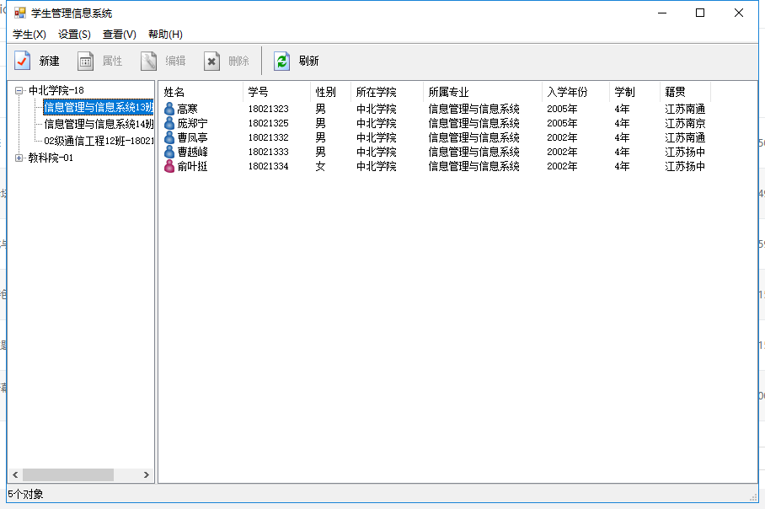This screenshot has height=509, width=765.
Task: Expand the 教科院-01 tree node
Action: tap(19, 158)
